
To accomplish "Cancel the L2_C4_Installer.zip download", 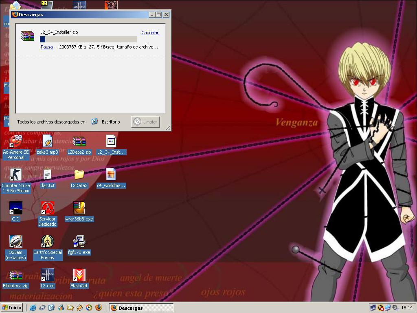I will [x=150, y=33].
